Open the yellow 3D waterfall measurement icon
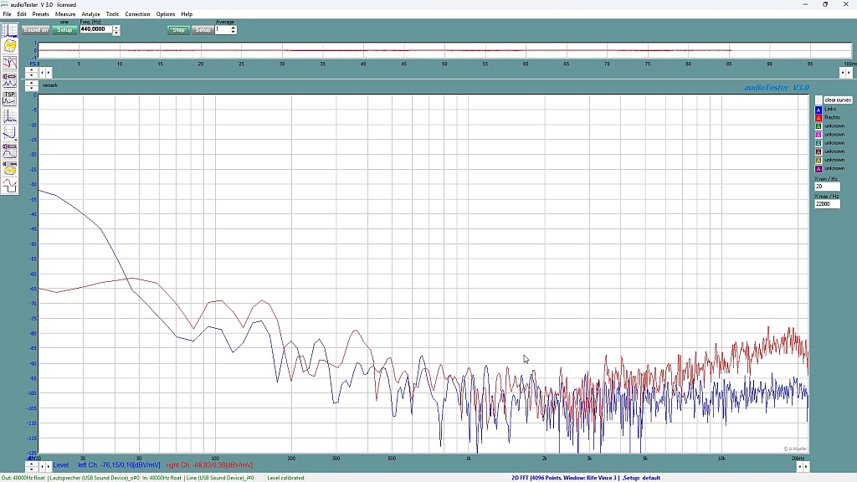 (9, 46)
